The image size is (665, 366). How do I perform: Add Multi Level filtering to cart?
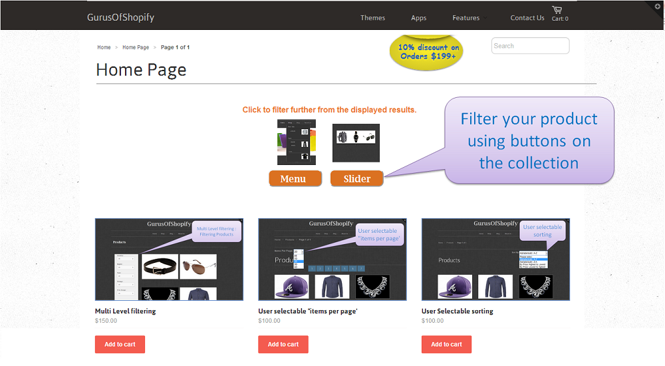click(120, 344)
